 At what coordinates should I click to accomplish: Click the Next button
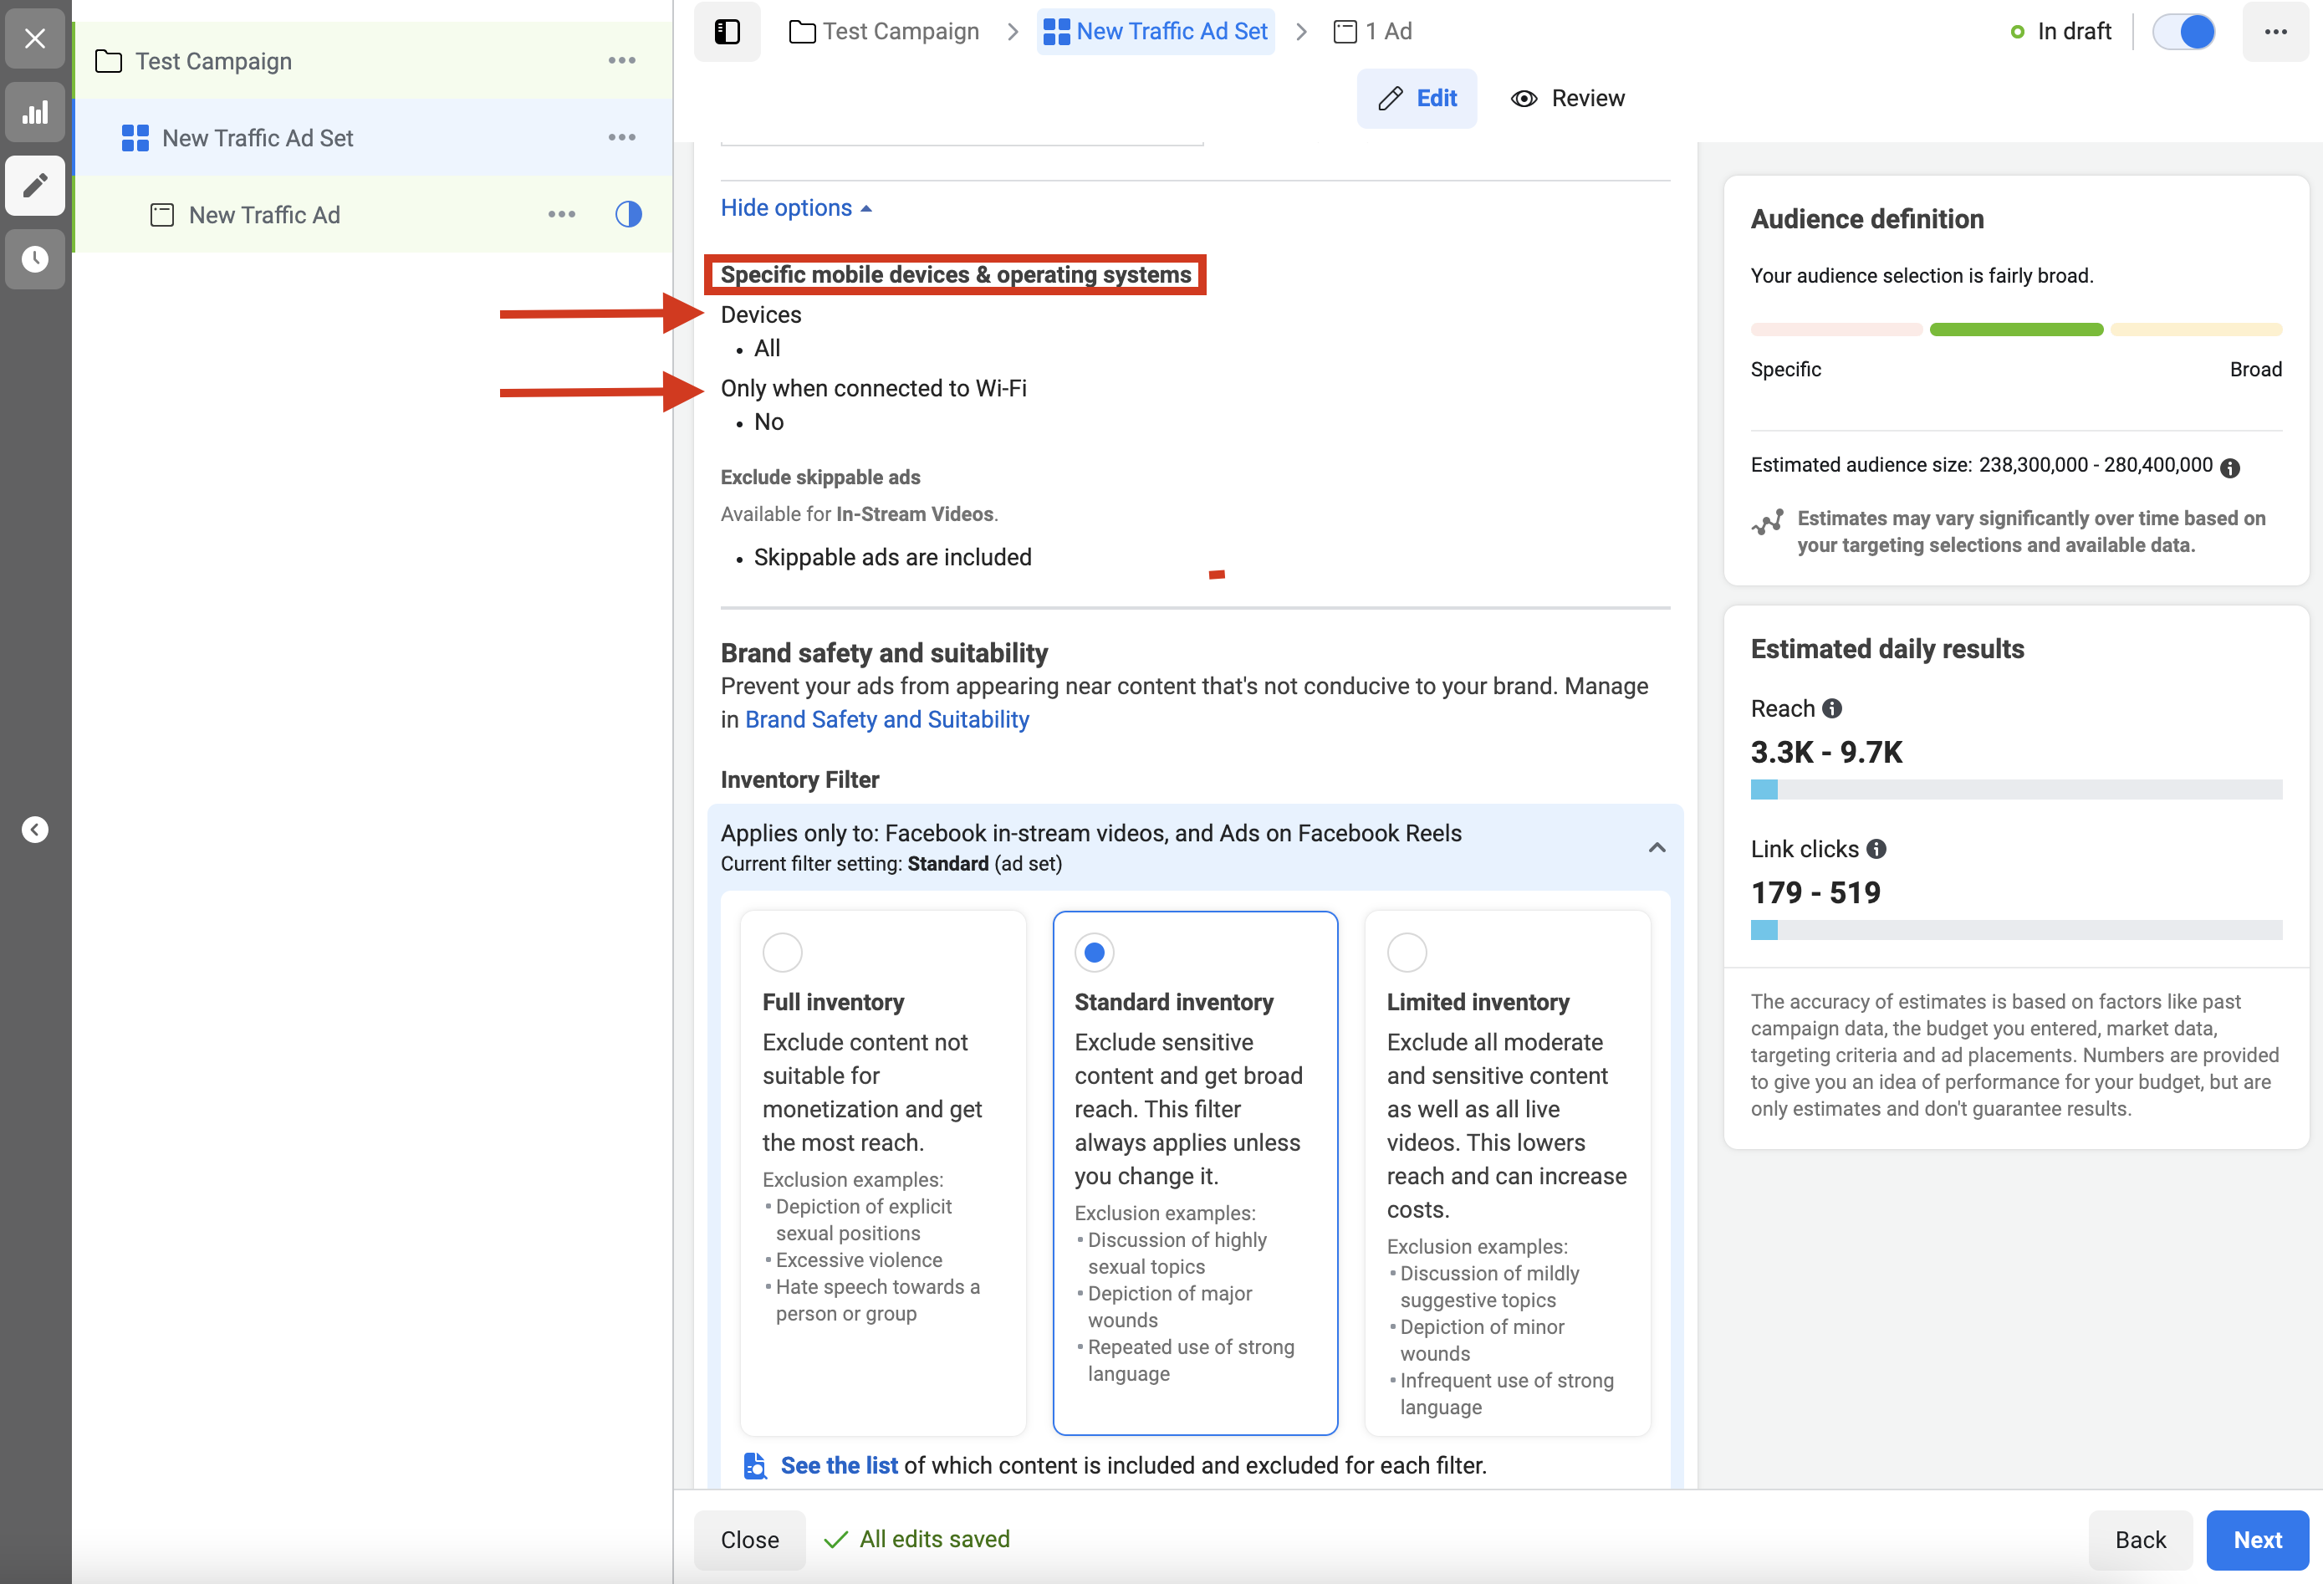point(2256,1539)
